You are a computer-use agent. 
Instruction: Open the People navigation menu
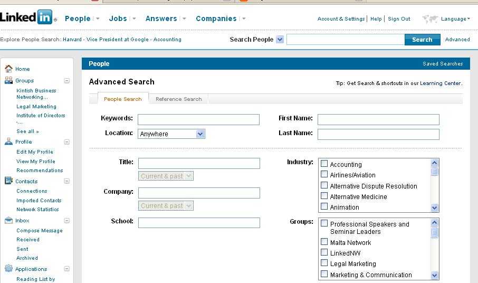pos(78,18)
